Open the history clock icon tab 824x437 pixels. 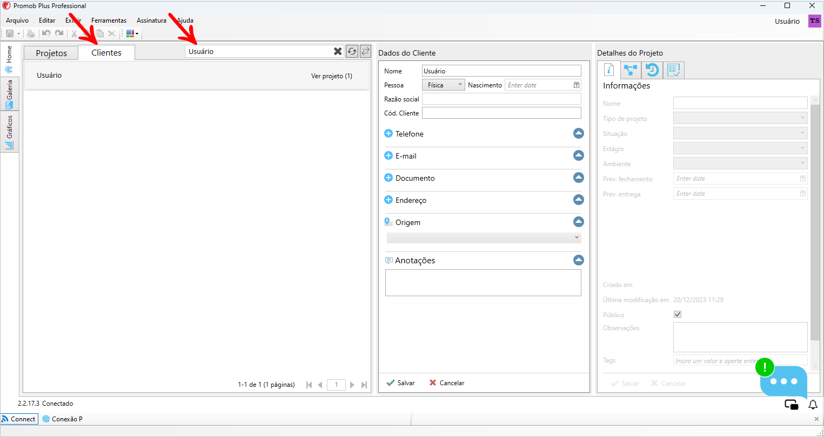pyautogui.click(x=652, y=70)
